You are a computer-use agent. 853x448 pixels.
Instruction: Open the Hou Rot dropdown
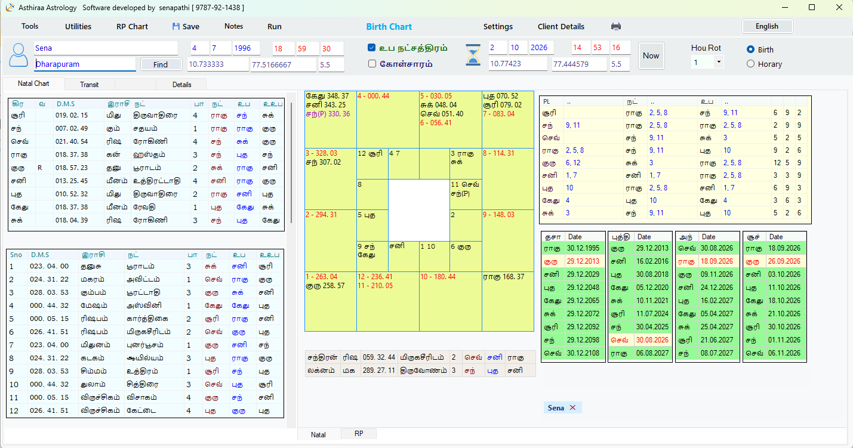tap(719, 61)
